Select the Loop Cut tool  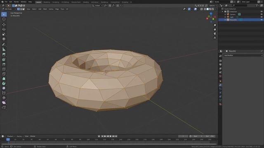[x=4, y=69]
